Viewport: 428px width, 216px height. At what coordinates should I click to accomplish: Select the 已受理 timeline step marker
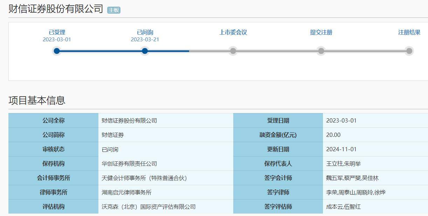(57, 51)
